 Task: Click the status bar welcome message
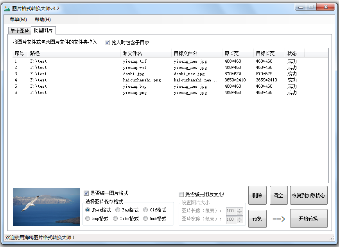[40, 238]
